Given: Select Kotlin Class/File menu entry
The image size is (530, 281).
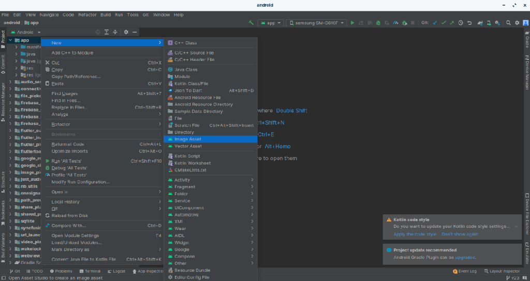Looking at the screenshot, I should [191, 84].
